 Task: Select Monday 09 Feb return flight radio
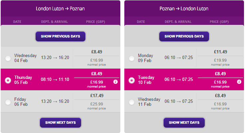click(x=132, y=58)
